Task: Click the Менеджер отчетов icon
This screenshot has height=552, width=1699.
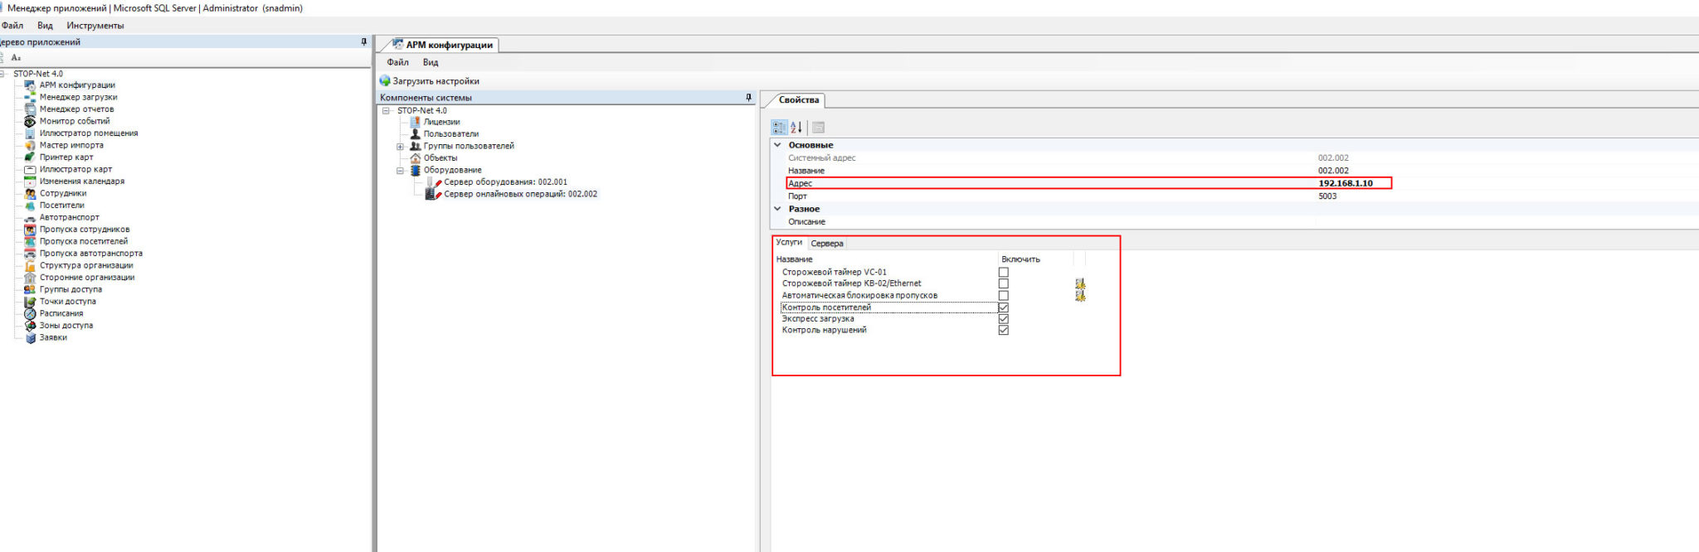Action: [x=30, y=109]
